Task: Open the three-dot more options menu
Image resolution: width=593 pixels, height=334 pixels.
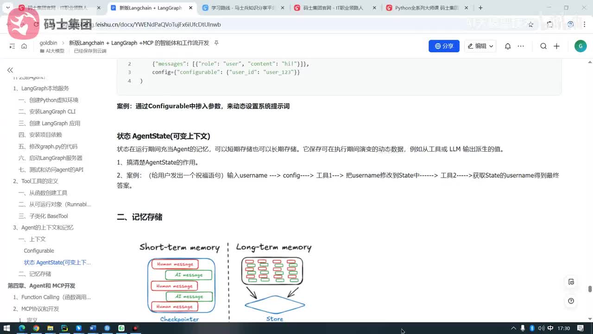Action: point(521,46)
